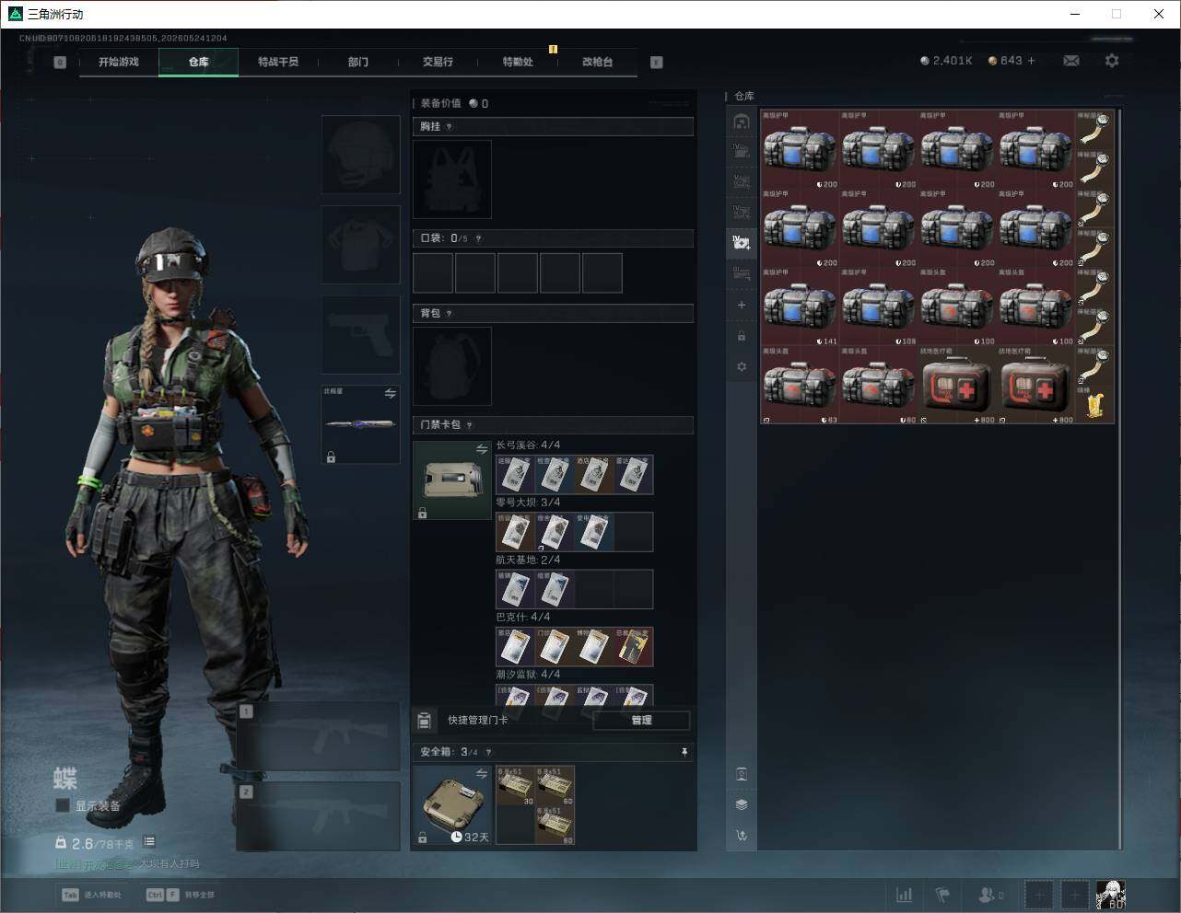Click the plus beside the 643 currency

[x=1032, y=61]
